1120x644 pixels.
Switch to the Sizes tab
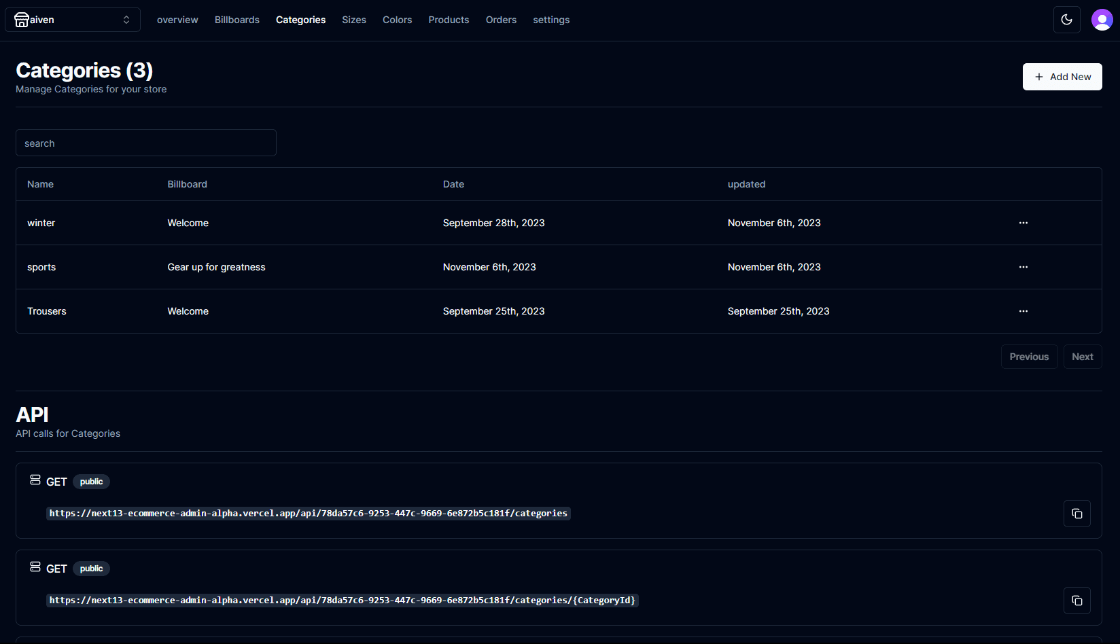(x=354, y=20)
